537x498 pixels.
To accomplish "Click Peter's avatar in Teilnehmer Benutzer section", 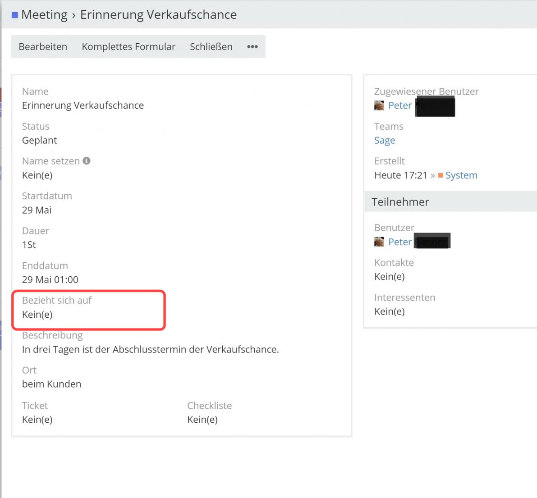I will 379,242.
